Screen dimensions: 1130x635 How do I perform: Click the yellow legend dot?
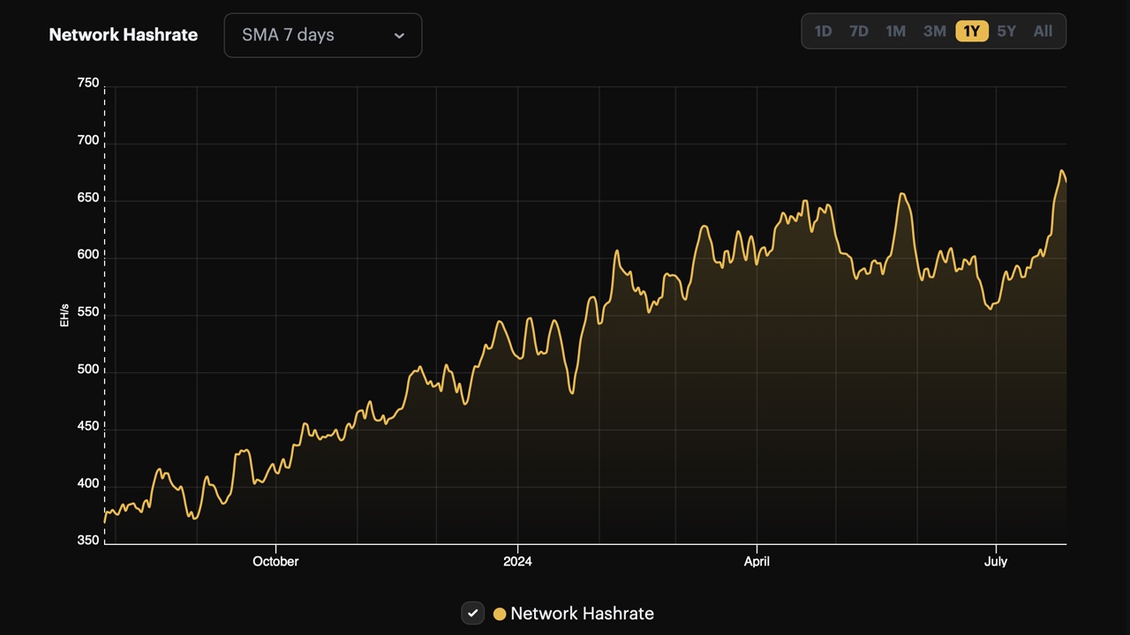[x=500, y=613]
